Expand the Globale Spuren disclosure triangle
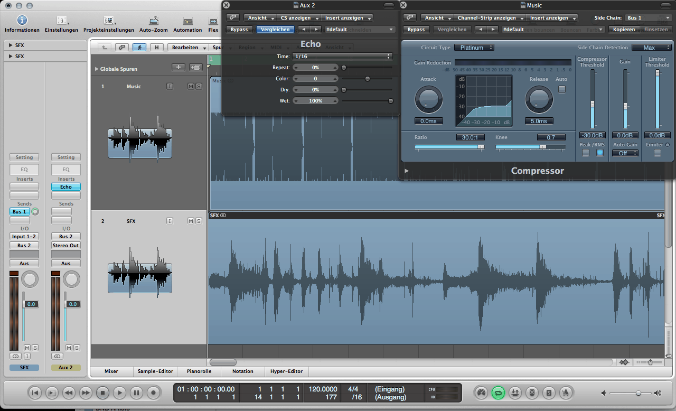 (97, 69)
